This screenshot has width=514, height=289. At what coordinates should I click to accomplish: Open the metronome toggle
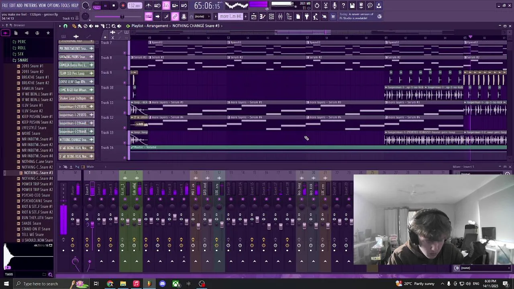click(149, 6)
